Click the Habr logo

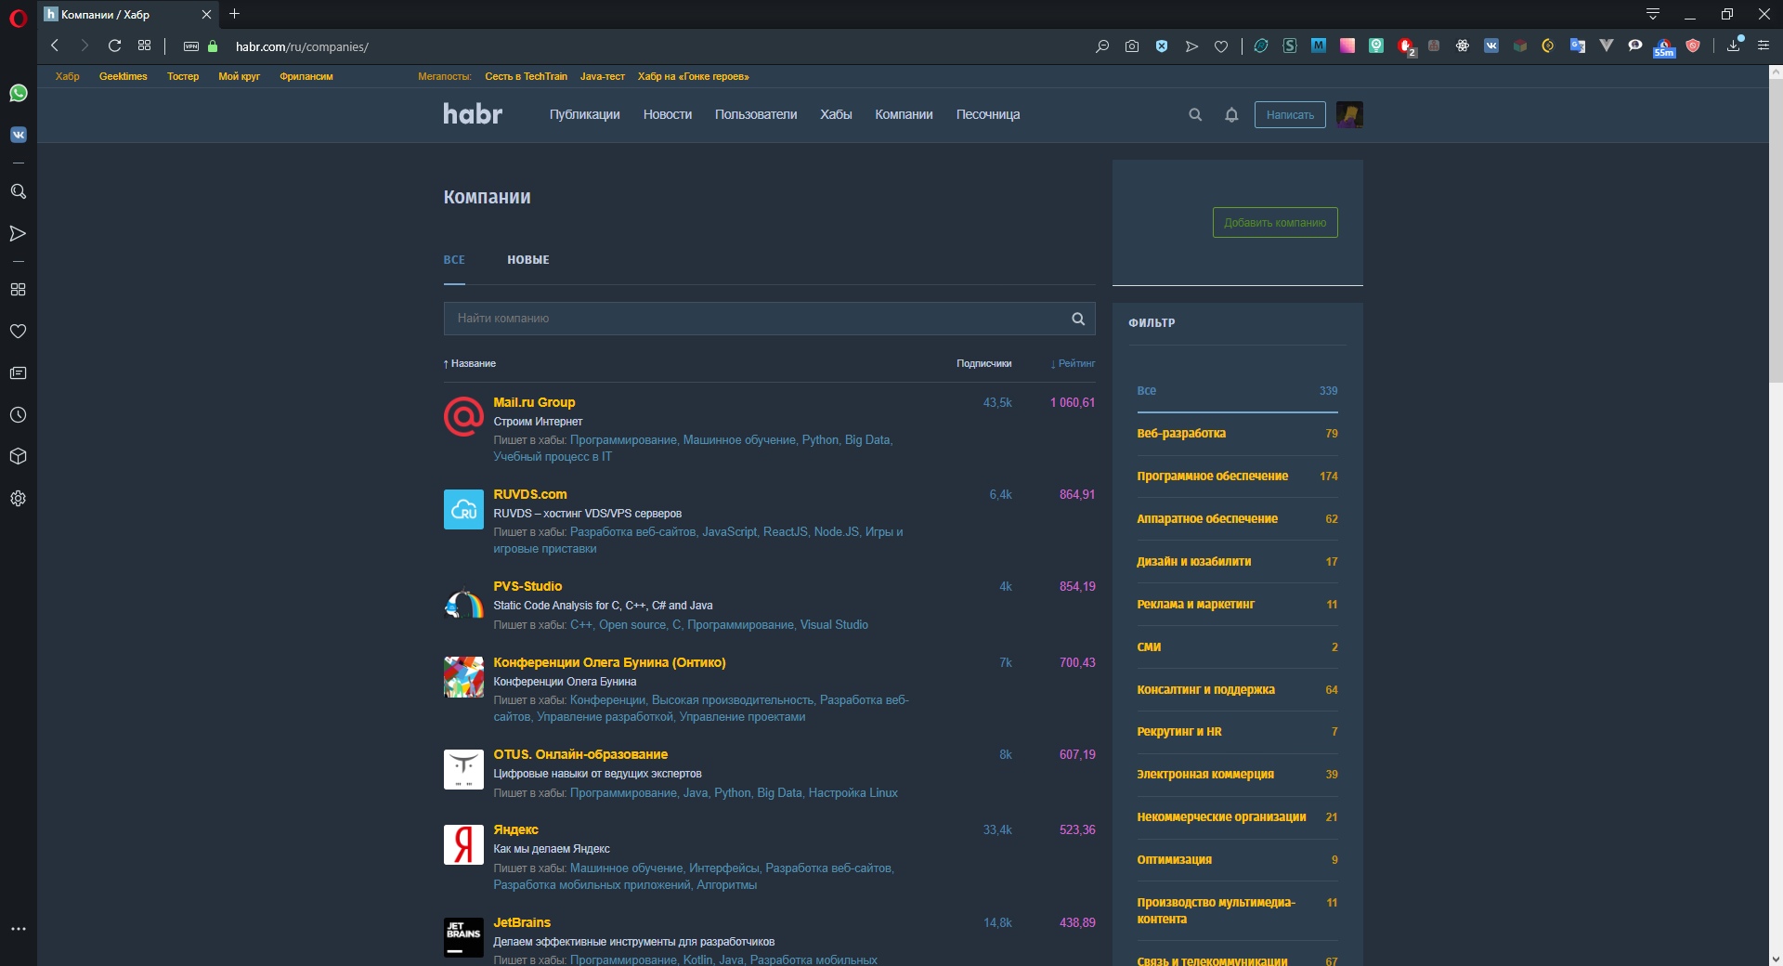473,114
